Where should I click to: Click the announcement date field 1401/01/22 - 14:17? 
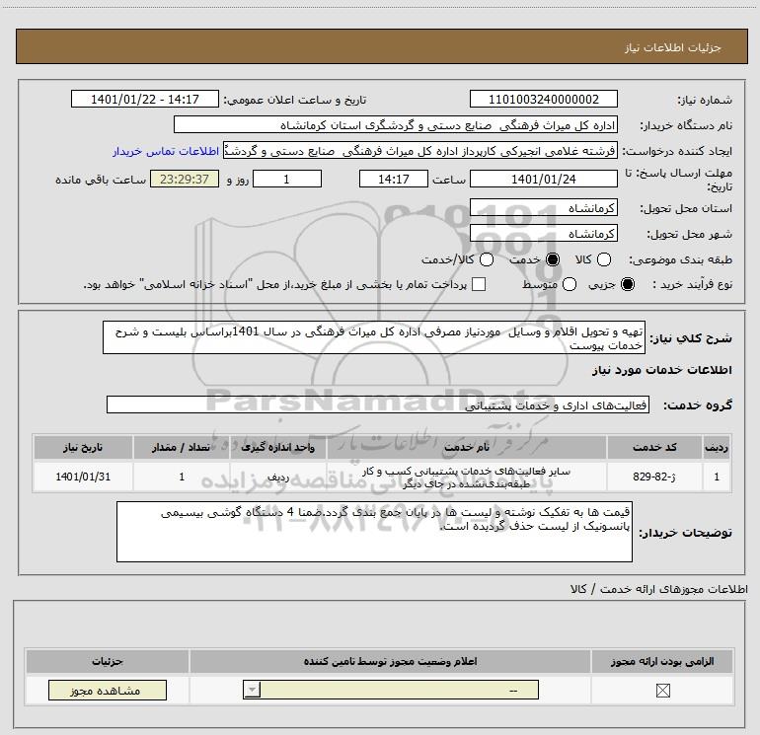[145, 99]
